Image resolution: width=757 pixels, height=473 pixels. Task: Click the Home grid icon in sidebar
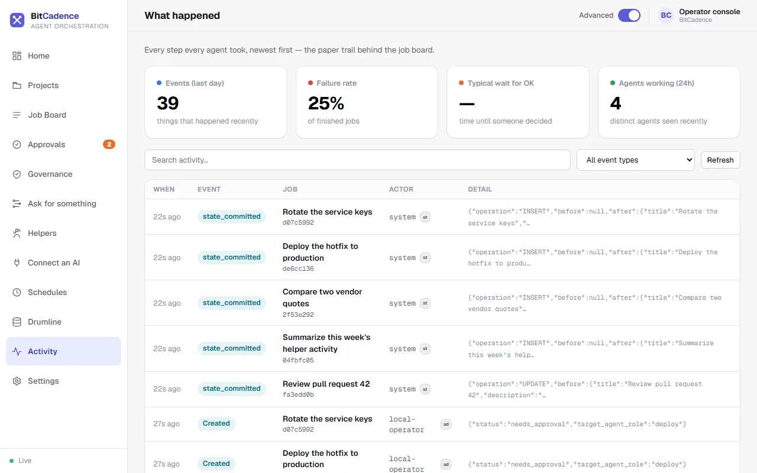point(17,56)
